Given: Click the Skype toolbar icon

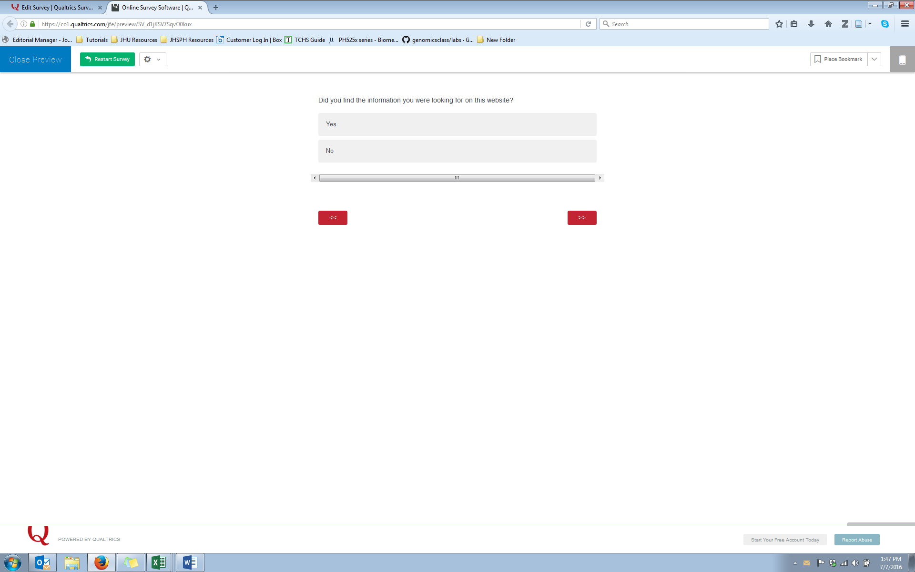Looking at the screenshot, I should 884,24.
